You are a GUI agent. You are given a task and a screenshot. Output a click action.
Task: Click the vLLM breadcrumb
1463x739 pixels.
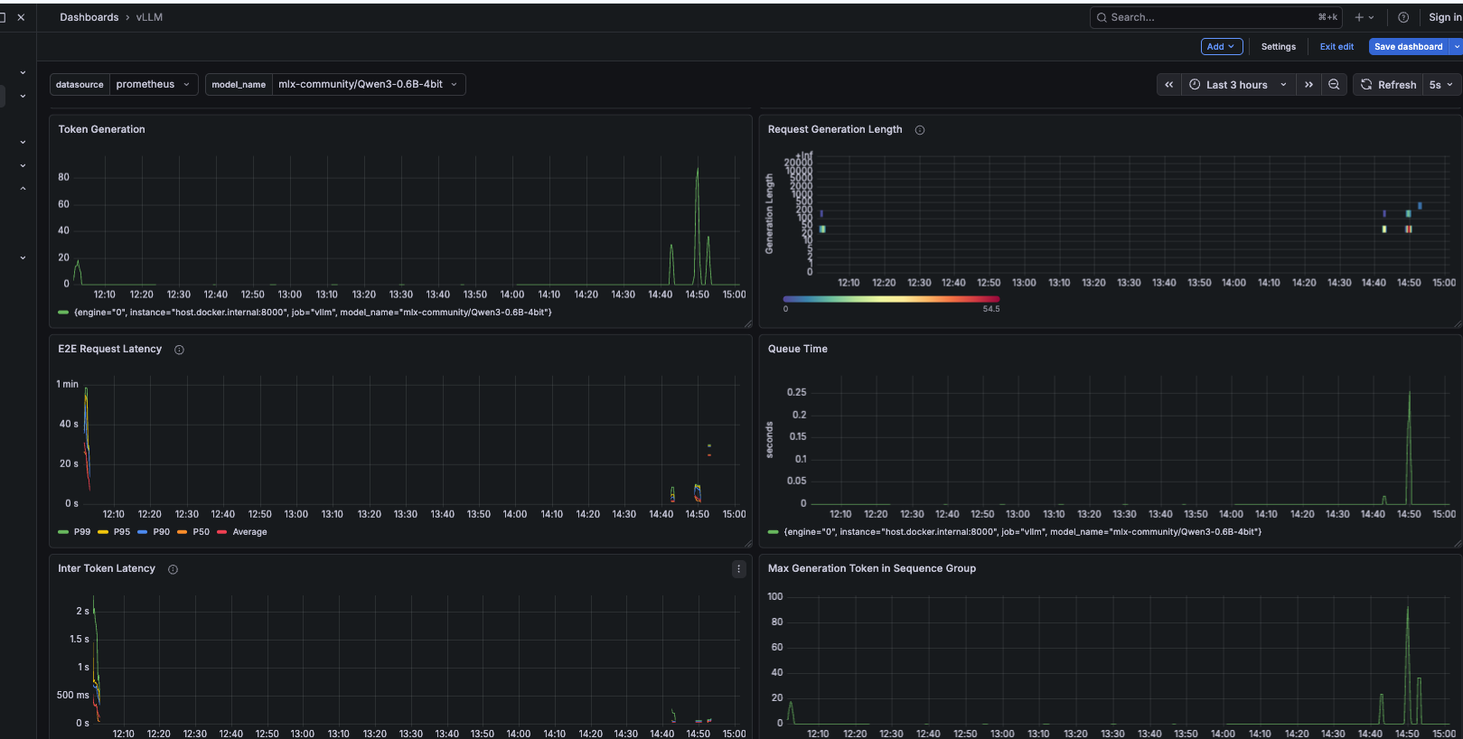(149, 17)
